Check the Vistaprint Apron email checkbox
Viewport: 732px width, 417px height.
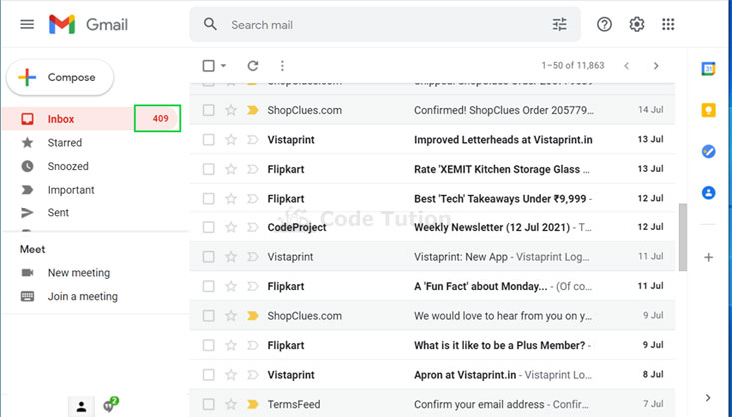(208, 375)
